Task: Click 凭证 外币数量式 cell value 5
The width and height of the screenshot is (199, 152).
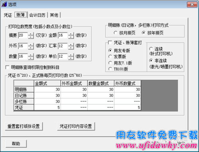Action: (128, 107)
